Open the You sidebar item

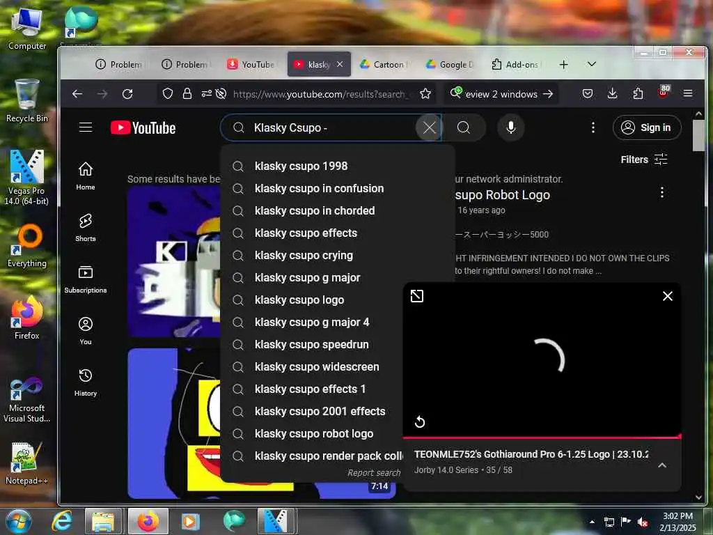(x=86, y=331)
